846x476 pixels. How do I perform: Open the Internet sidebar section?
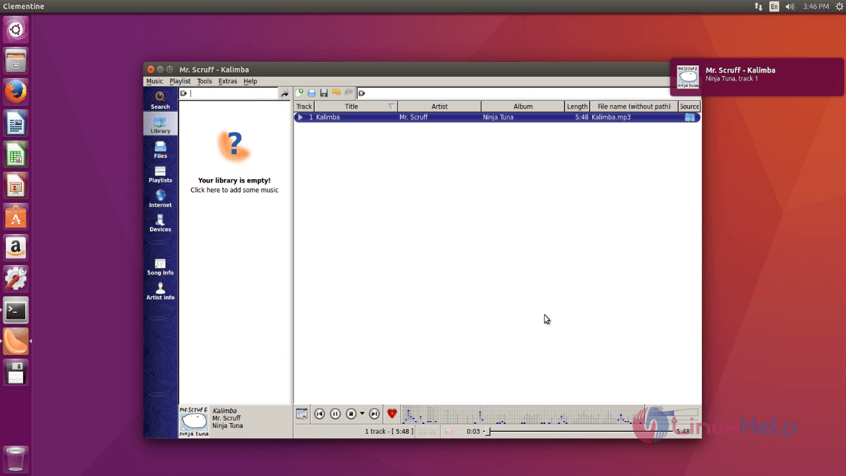pyautogui.click(x=160, y=198)
